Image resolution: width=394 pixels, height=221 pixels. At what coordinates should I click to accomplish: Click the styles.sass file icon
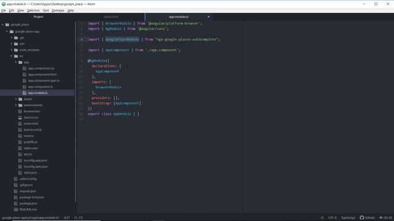20,148
